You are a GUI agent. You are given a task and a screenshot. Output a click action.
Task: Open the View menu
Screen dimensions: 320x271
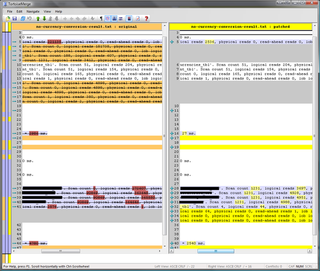point(47,11)
